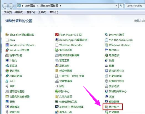
Task: Click the VIA HD Audio Deck icon
Action: click(x=106, y=40)
